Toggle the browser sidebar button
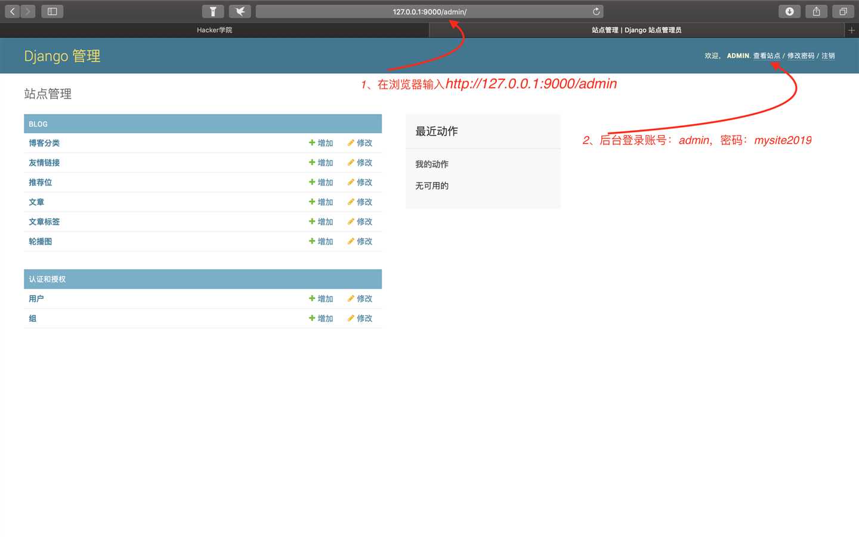Viewport: 859px width, 537px height. pyautogui.click(x=52, y=11)
